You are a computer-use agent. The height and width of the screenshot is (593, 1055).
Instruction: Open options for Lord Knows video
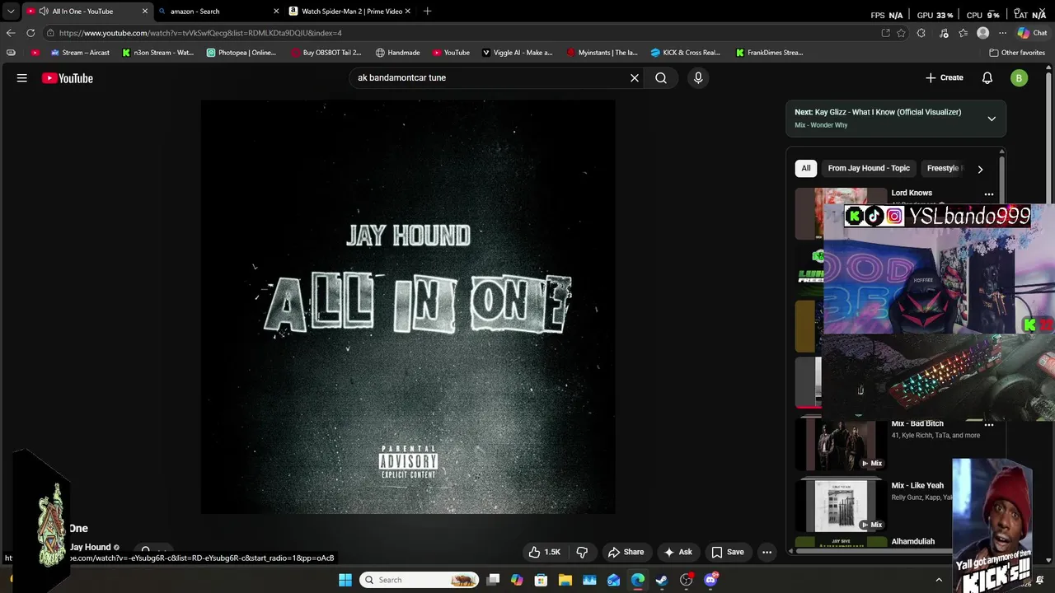coord(989,194)
